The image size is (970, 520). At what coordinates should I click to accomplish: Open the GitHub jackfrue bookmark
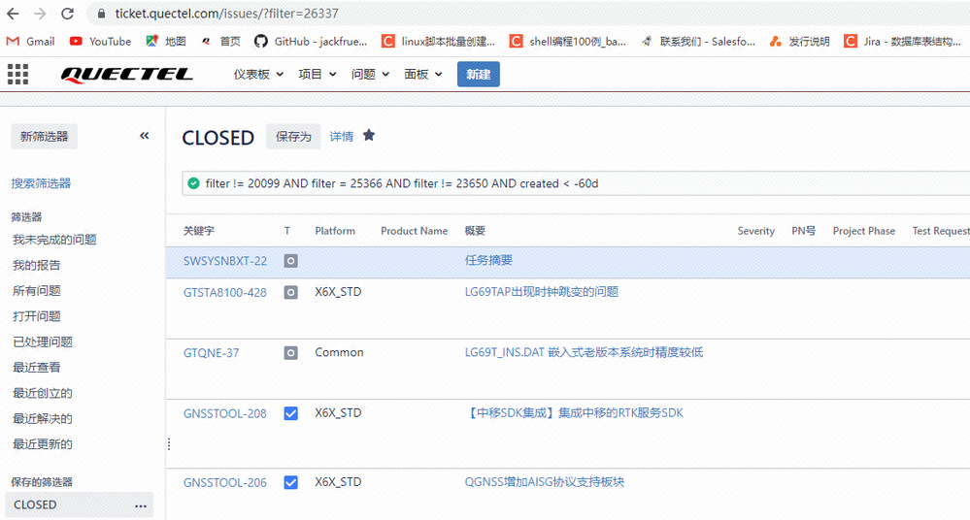tap(311, 42)
